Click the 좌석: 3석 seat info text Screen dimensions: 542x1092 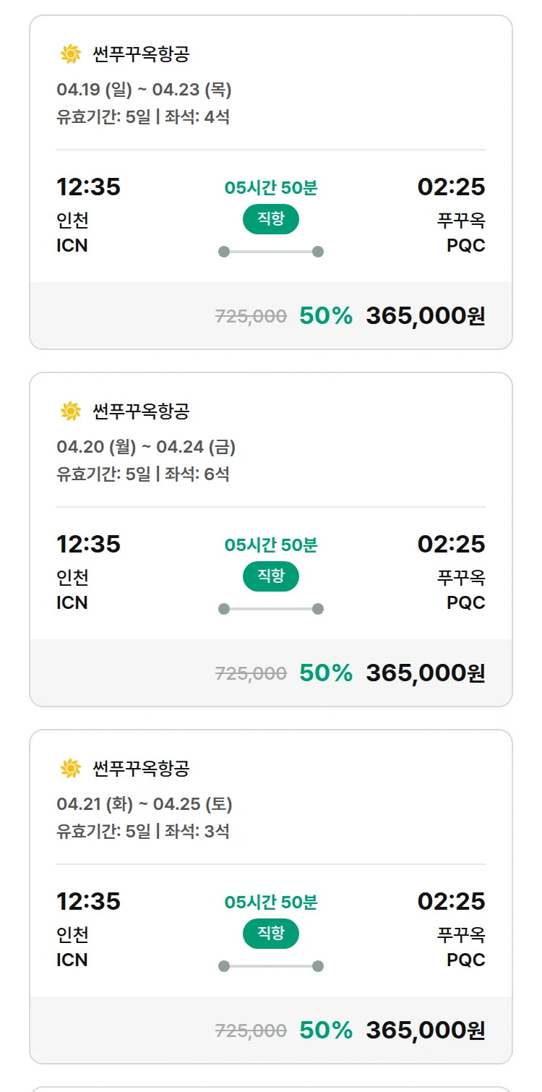pyautogui.click(x=197, y=832)
